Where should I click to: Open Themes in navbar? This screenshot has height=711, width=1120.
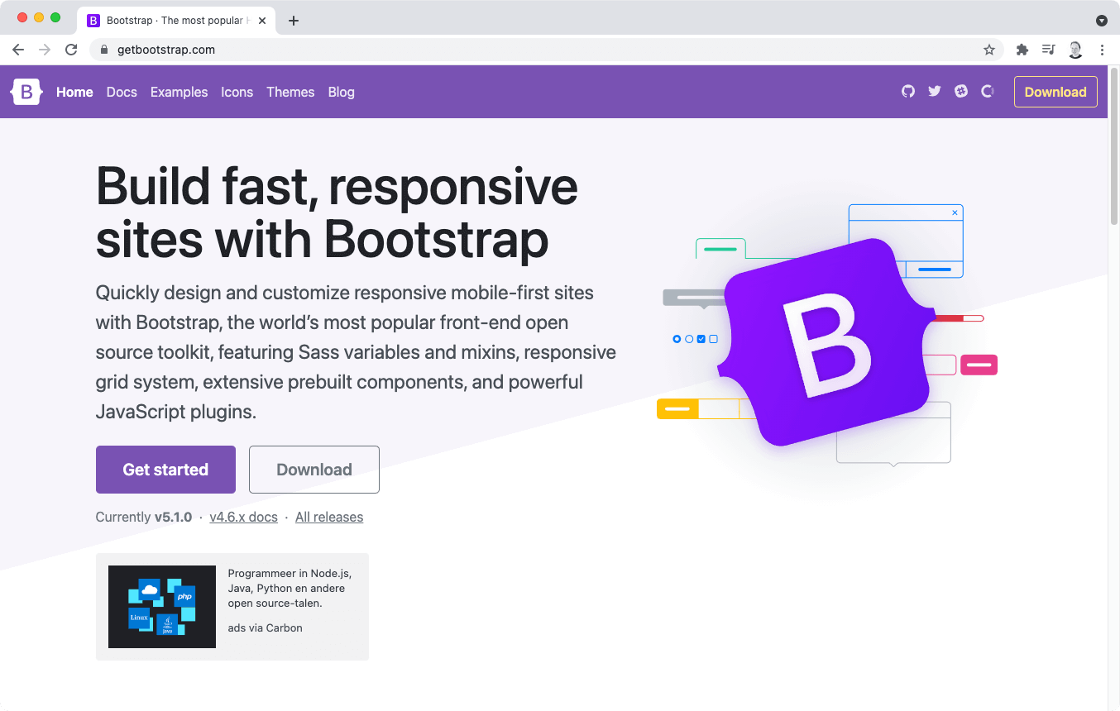click(290, 92)
